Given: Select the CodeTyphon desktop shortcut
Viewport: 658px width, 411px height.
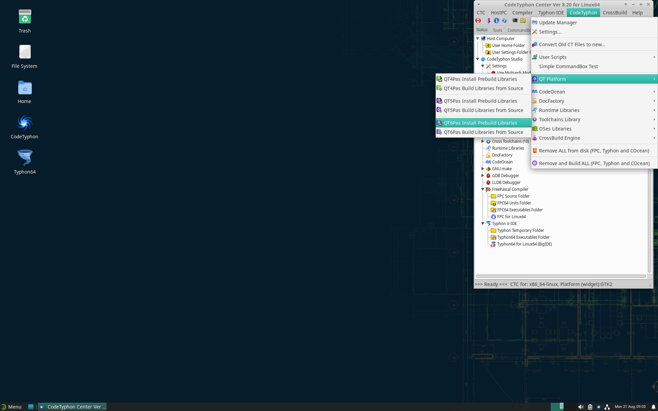Looking at the screenshot, I should click(x=25, y=127).
